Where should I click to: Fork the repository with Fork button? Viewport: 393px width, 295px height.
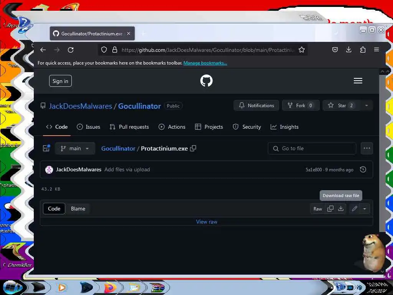click(301, 105)
